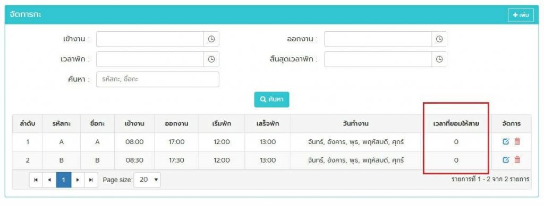Open clock picker for เข้างาน field
The width and height of the screenshot is (544, 206).
211,39
